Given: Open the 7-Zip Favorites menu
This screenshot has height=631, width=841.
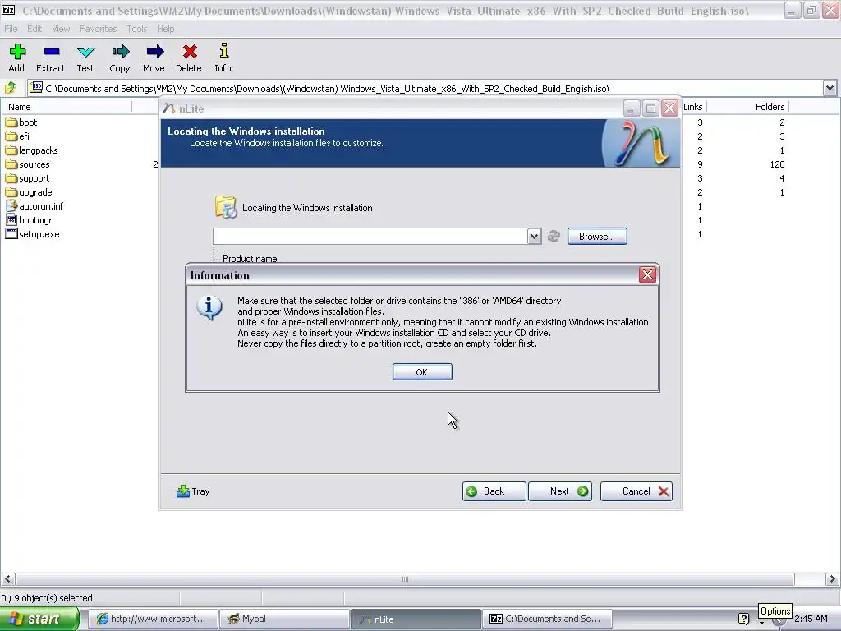Looking at the screenshot, I should (99, 29).
